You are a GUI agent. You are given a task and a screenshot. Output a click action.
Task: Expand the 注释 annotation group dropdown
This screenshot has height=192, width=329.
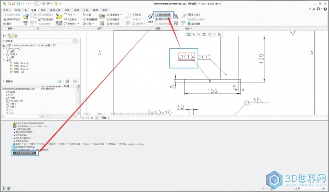pos(100,28)
